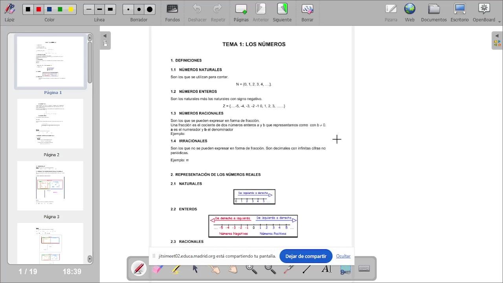503x283 pixels.
Task: Select the small eraser size
Action: point(128,9)
